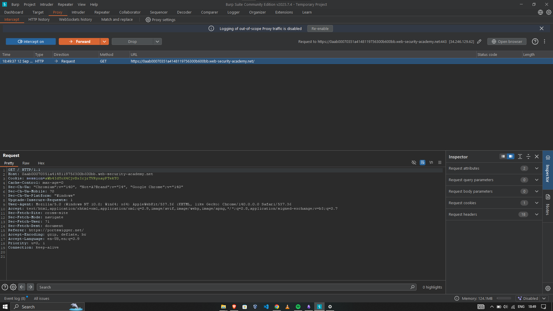The height and width of the screenshot is (311, 553).
Task: Go to next search match arrow
Action: (x=30, y=287)
